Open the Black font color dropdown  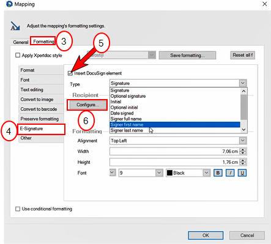[207, 173]
